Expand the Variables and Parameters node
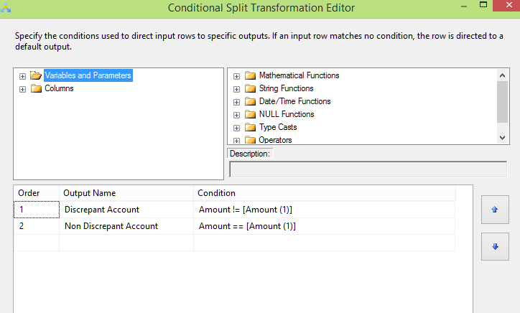The width and height of the screenshot is (520, 313). (22, 76)
